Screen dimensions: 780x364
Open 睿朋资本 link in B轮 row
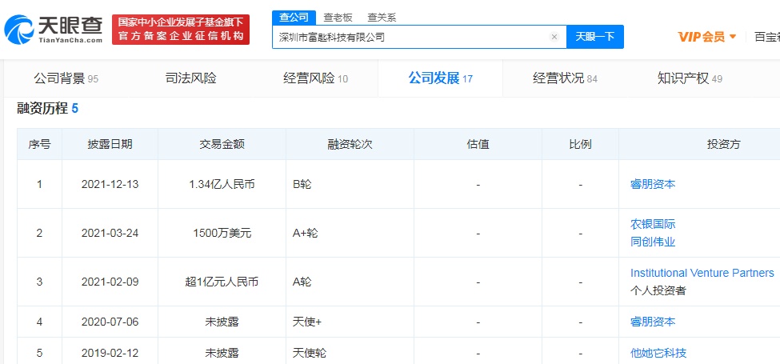(x=653, y=185)
